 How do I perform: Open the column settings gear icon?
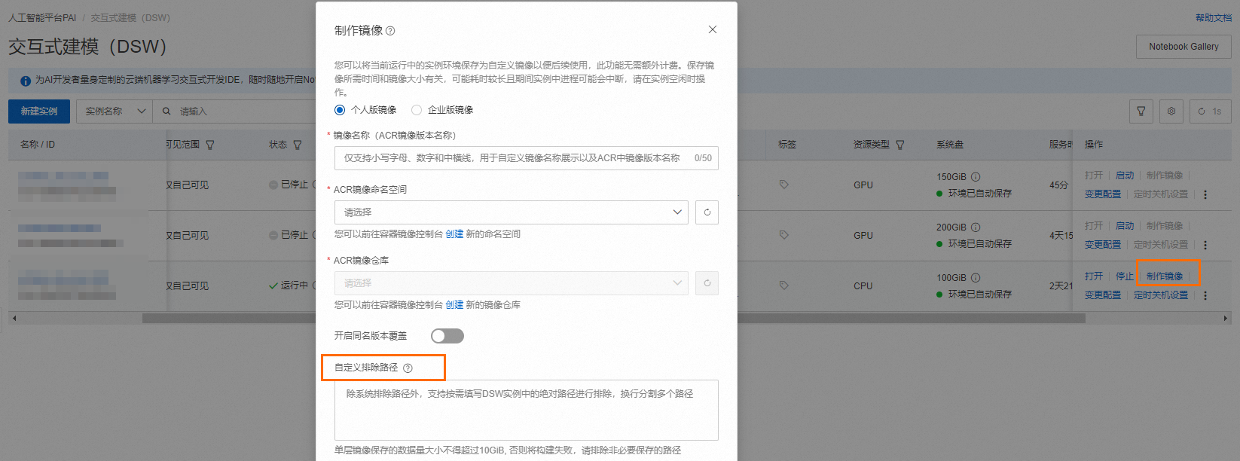pos(1171,111)
